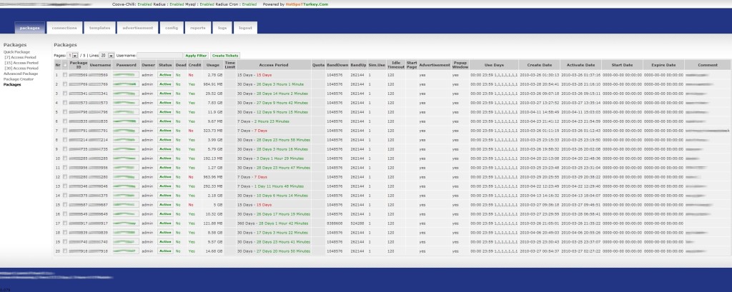
Task: Check the checkbox for row 5
Action: (x=65, y=112)
